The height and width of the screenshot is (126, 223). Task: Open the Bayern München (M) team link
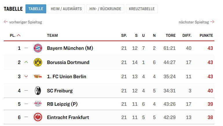click(x=70, y=48)
